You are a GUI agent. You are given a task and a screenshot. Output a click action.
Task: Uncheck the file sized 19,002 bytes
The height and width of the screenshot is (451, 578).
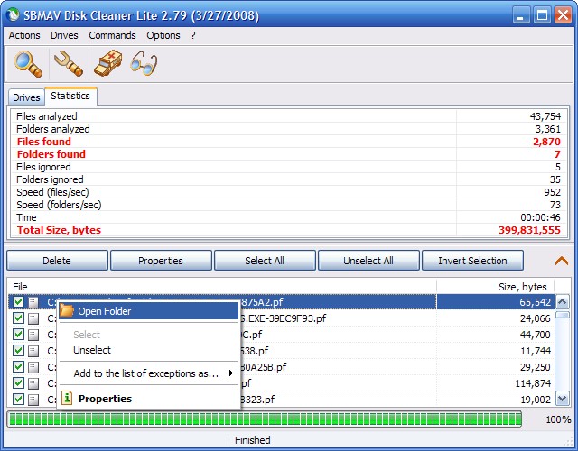pos(18,399)
